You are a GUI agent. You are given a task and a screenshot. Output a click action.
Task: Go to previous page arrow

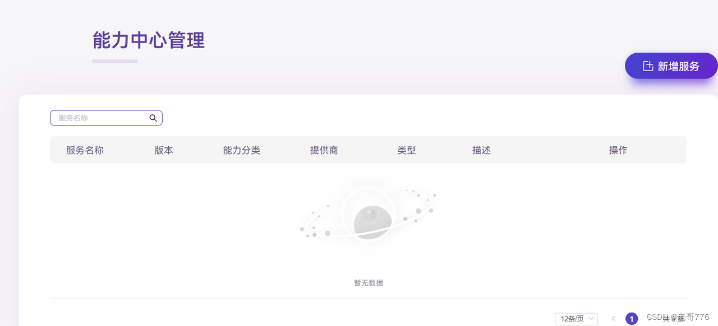coord(613,319)
